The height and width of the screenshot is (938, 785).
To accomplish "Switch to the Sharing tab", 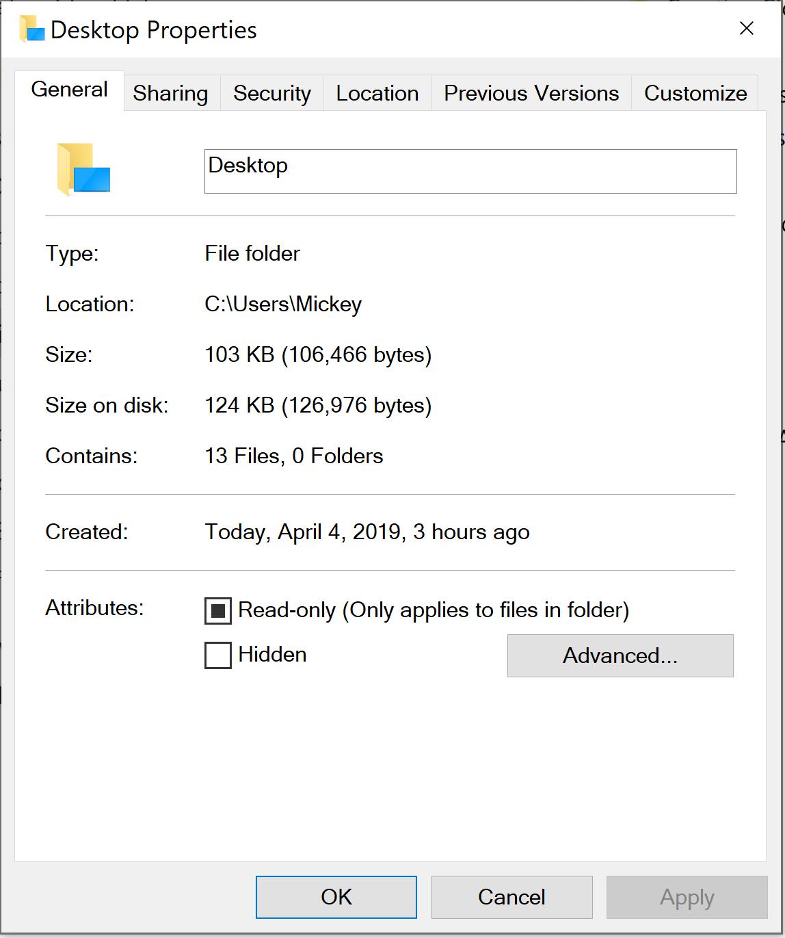I will [170, 93].
